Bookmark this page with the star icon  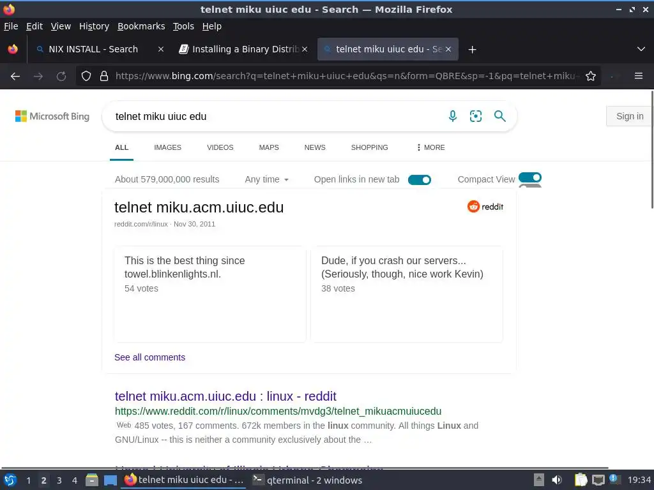click(591, 77)
